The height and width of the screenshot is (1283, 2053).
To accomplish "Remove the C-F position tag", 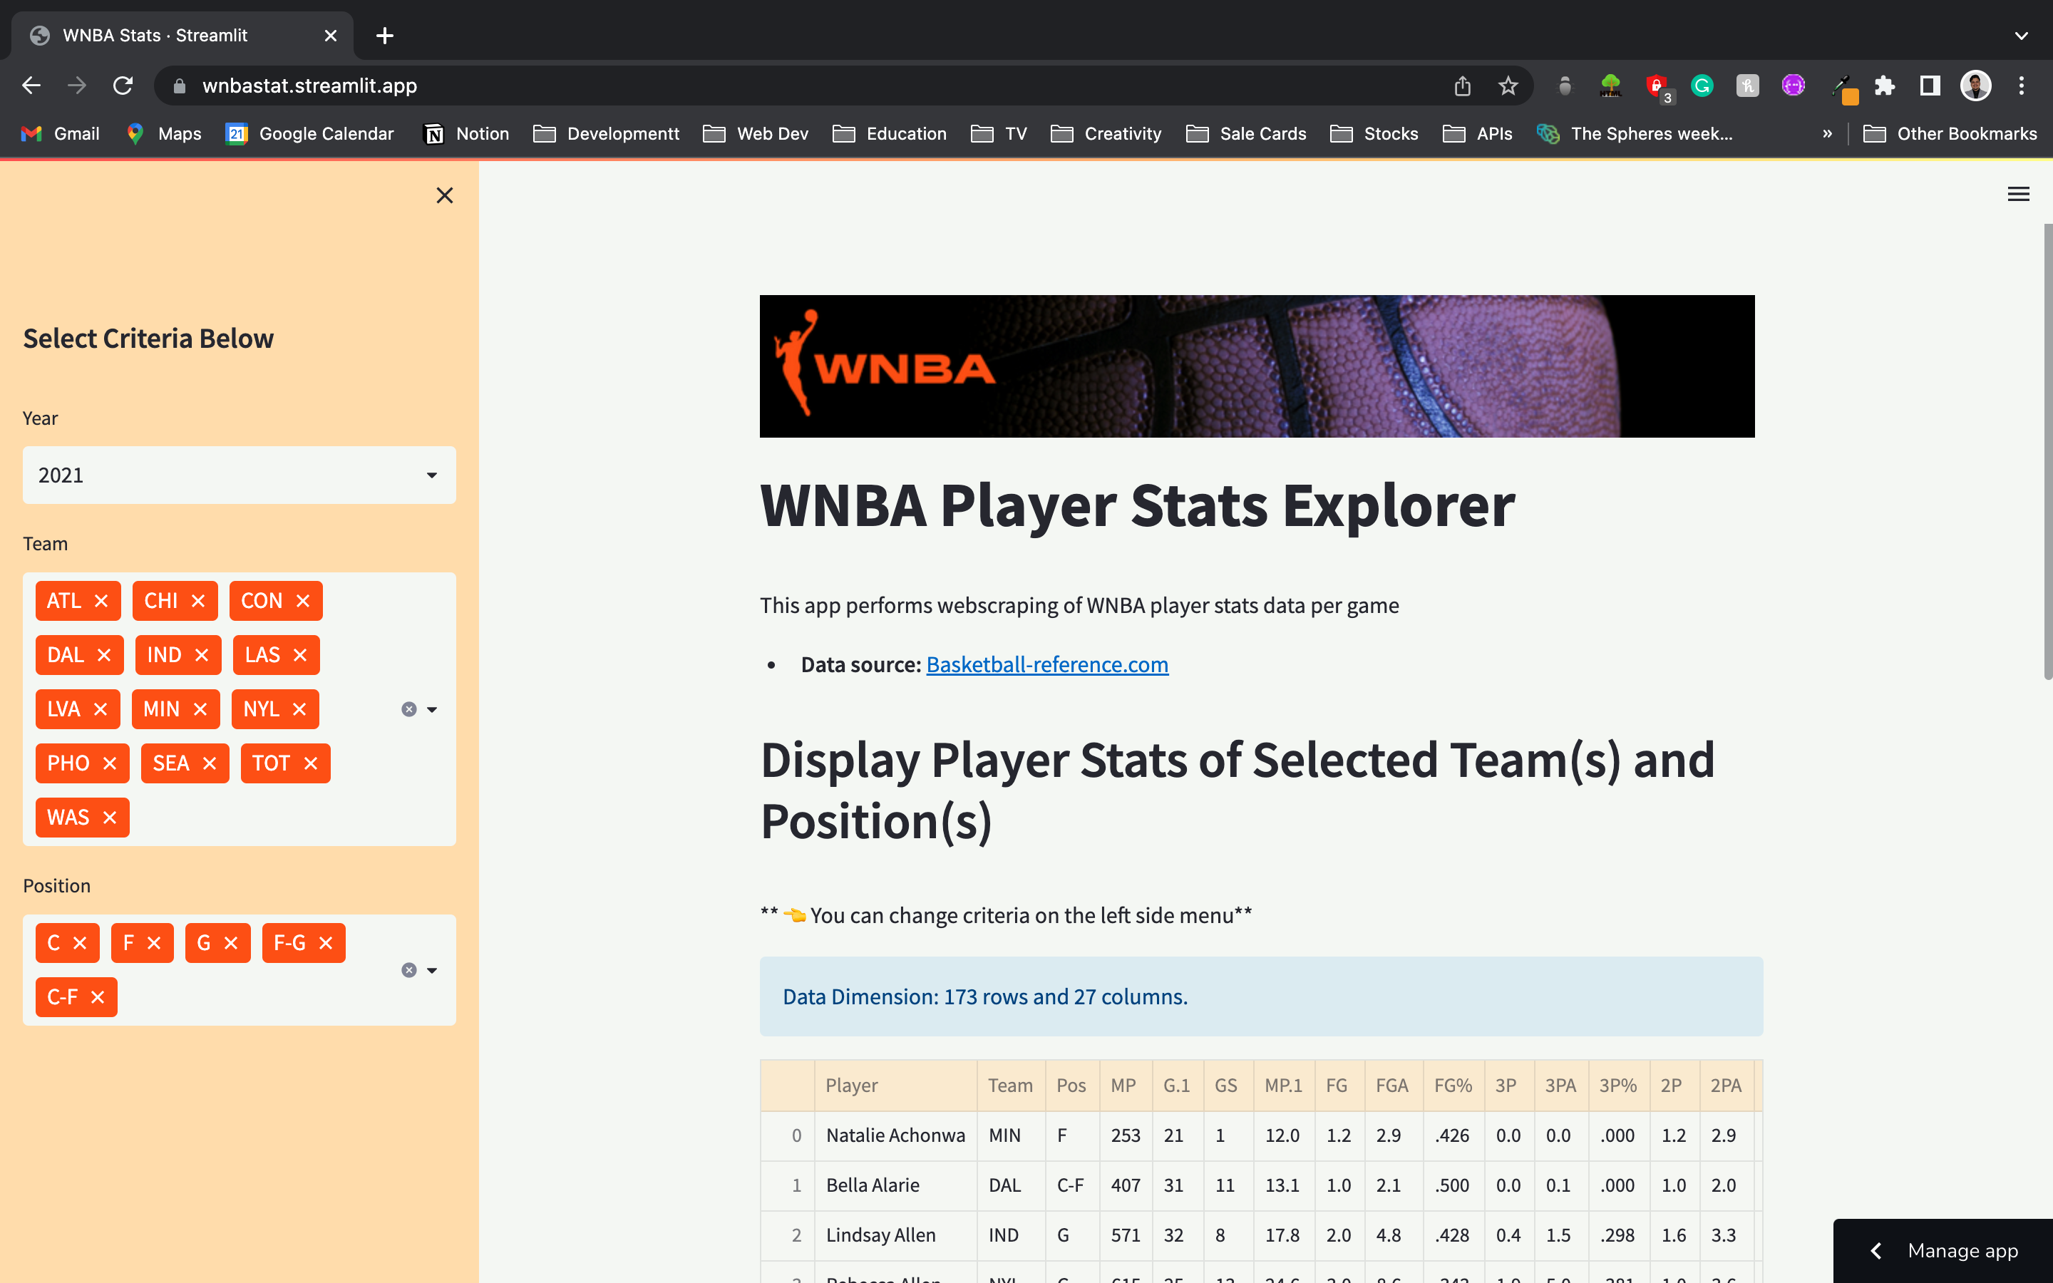I will [x=98, y=997].
